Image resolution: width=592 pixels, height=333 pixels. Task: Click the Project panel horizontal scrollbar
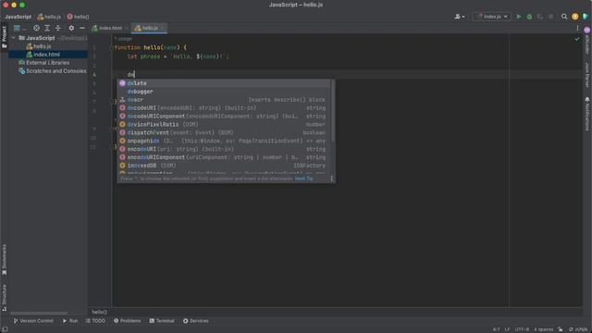pyautogui.click(x=39, y=314)
